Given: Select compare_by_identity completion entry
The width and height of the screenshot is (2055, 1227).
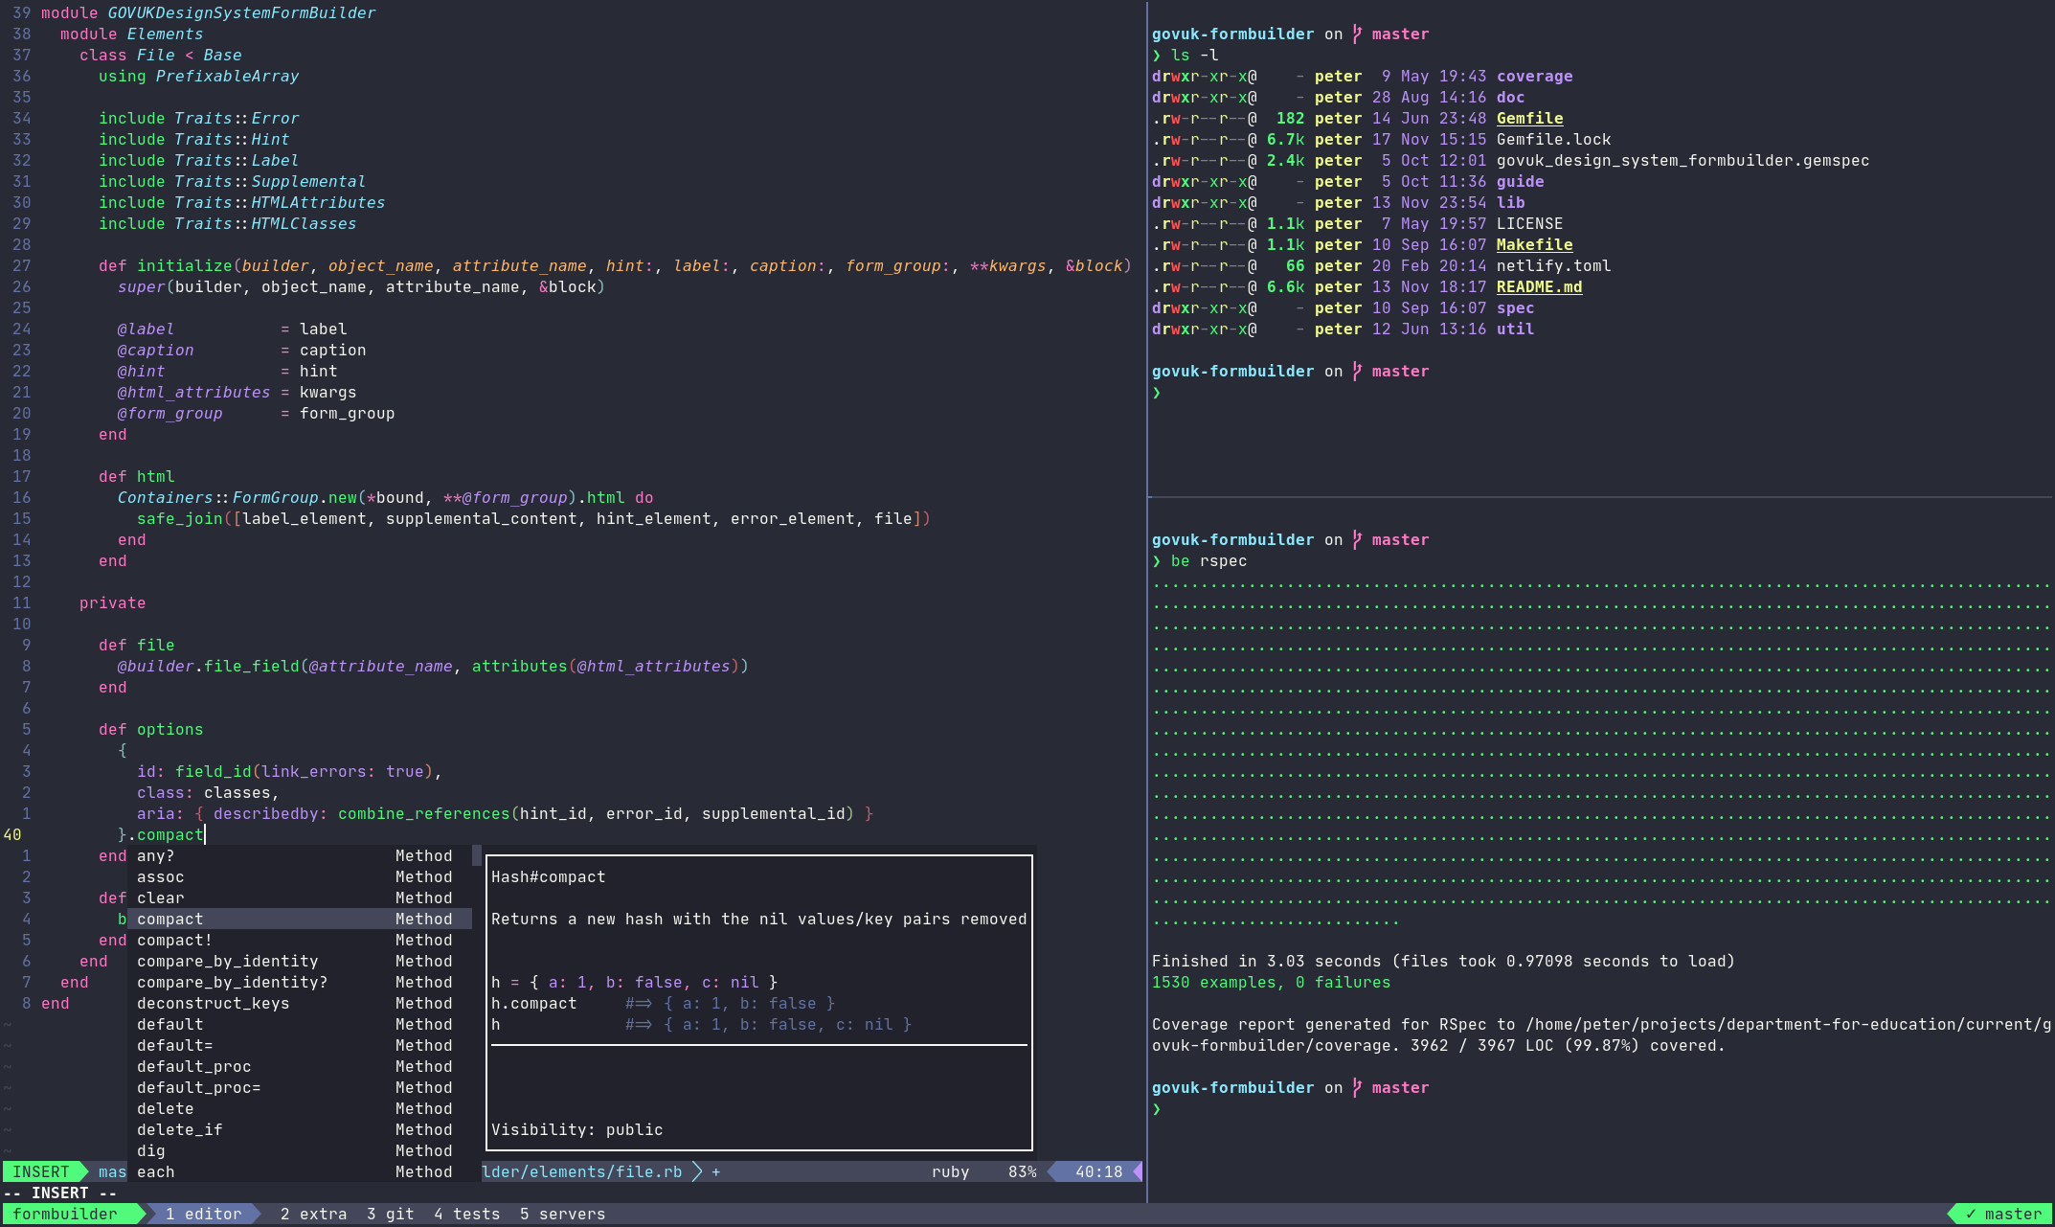Looking at the screenshot, I should coord(227,961).
